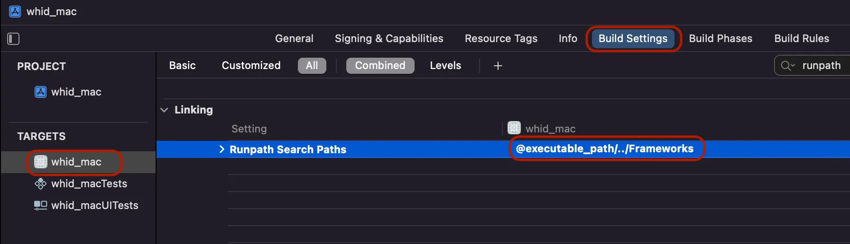The image size is (850, 244).
Task: Add a build setting with plus icon
Action: tap(498, 66)
